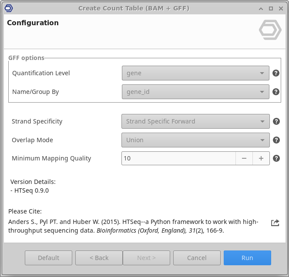The width and height of the screenshot is (289, 277).
Task: Click help icon beside Name/Group By
Action: (x=276, y=92)
